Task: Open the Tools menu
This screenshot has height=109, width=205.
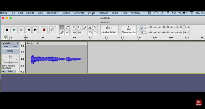Action: pyautogui.click(x=115, y=13)
